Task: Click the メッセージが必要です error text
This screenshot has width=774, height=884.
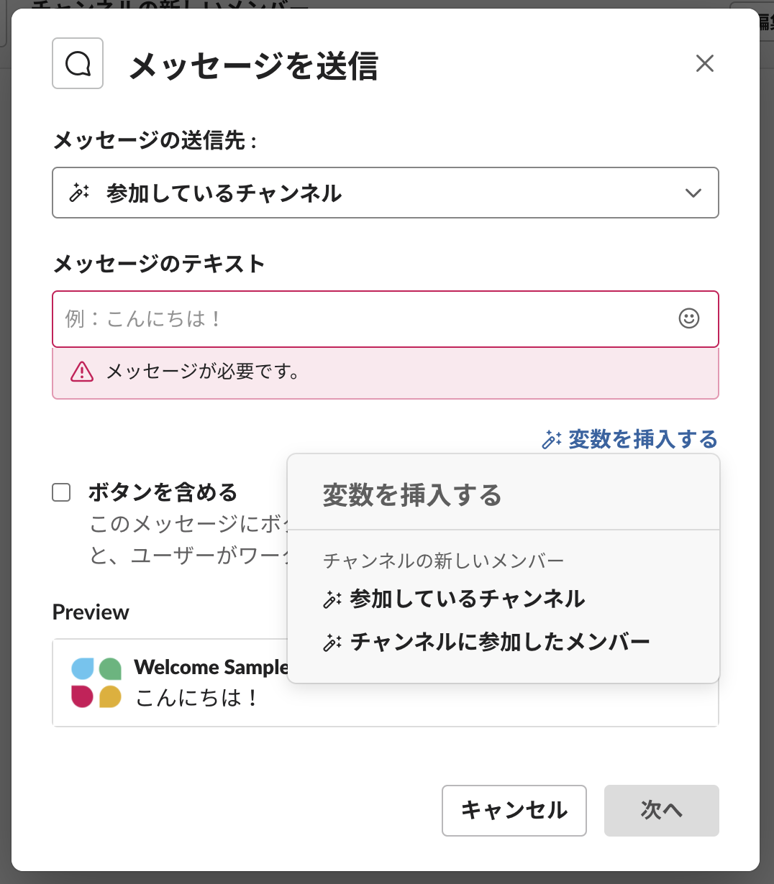Action: pyautogui.click(x=204, y=372)
